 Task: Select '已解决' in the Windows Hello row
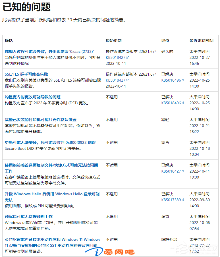[x=167, y=194]
